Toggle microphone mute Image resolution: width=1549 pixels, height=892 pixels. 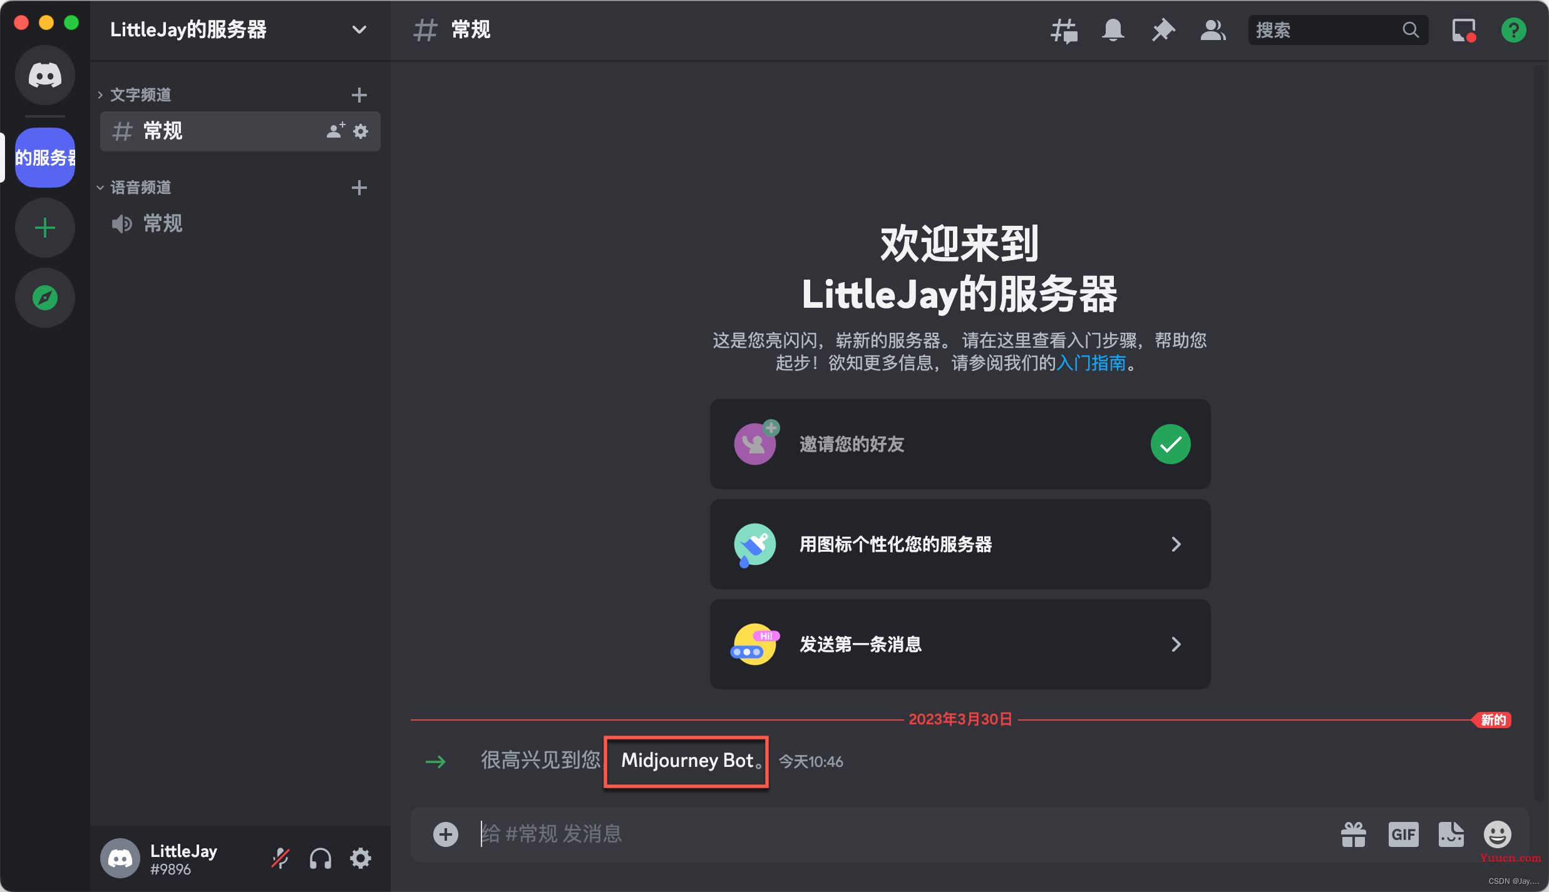click(280, 858)
